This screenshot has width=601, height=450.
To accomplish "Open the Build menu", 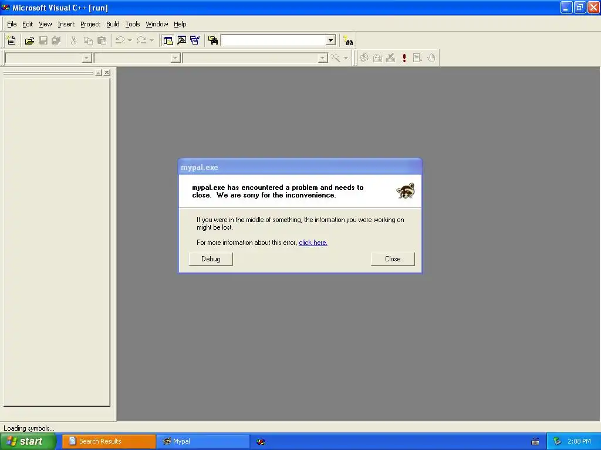I will click(113, 24).
